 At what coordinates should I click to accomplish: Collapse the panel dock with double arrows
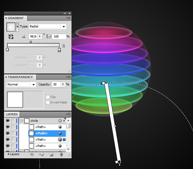[65, 13]
